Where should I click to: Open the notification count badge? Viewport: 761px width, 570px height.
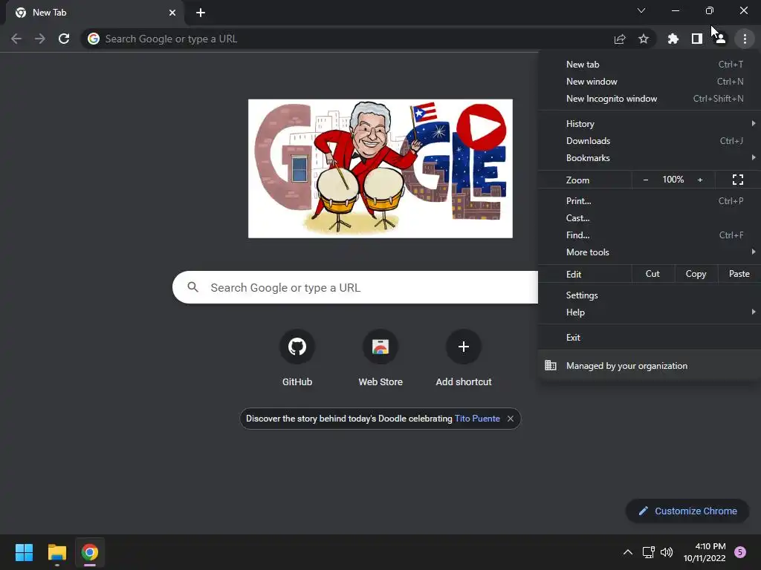pos(740,552)
